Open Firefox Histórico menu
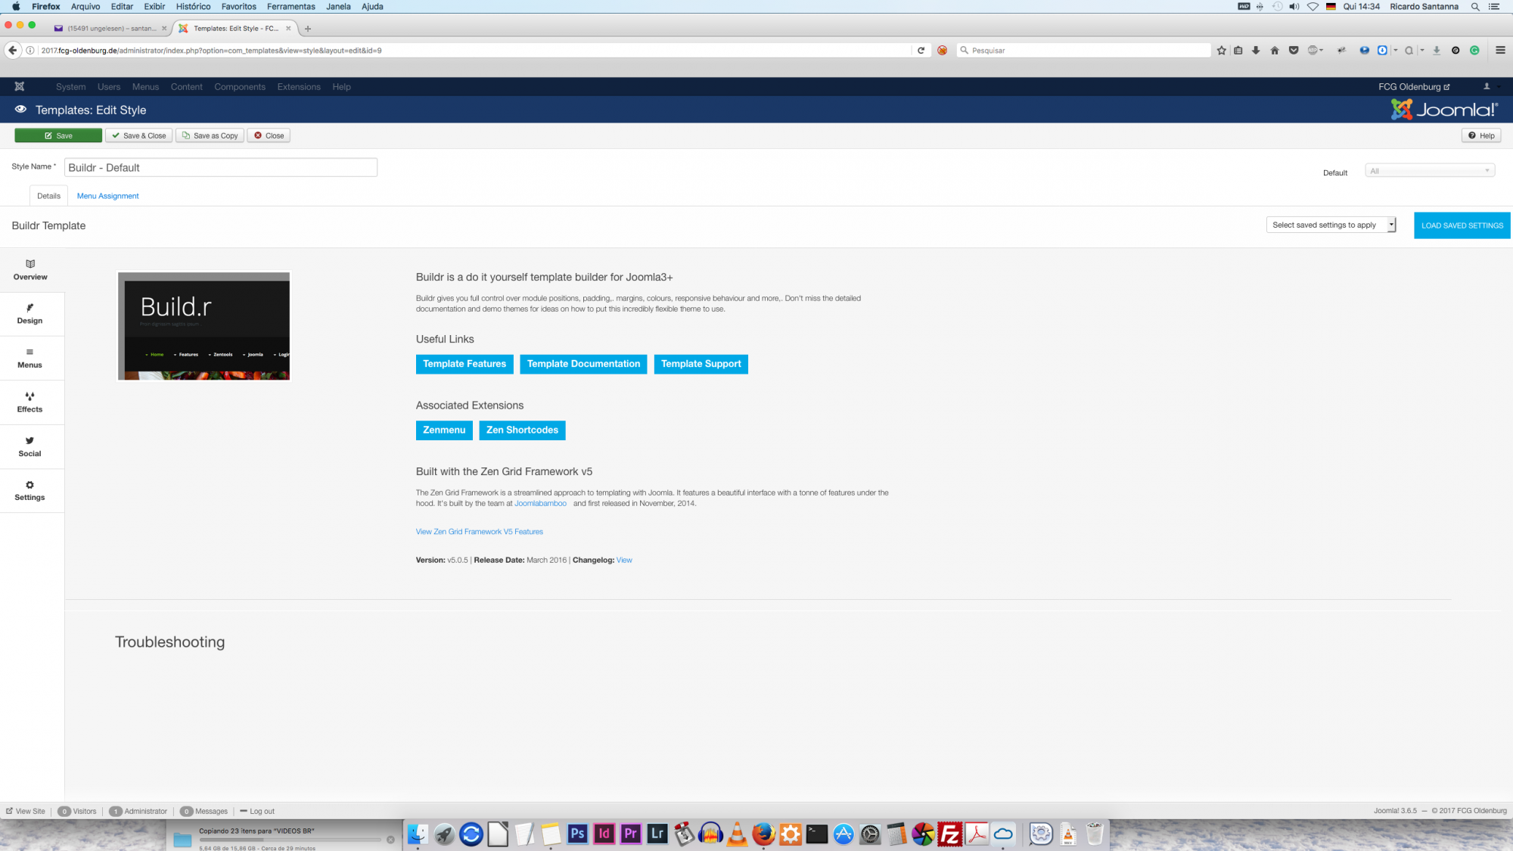This screenshot has height=851, width=1513. click(x=194, y=7)
